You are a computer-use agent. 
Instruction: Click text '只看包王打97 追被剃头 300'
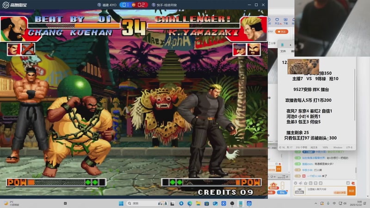click(x=310, y=138)
